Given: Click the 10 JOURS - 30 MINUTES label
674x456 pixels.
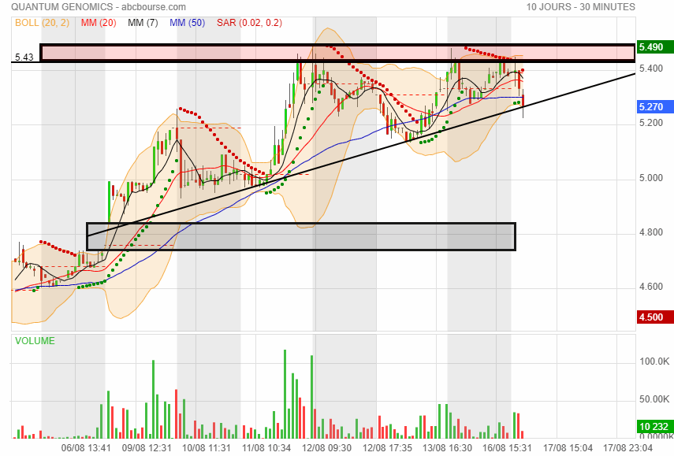Looking at the screenshot, I should tap(581, 7).
